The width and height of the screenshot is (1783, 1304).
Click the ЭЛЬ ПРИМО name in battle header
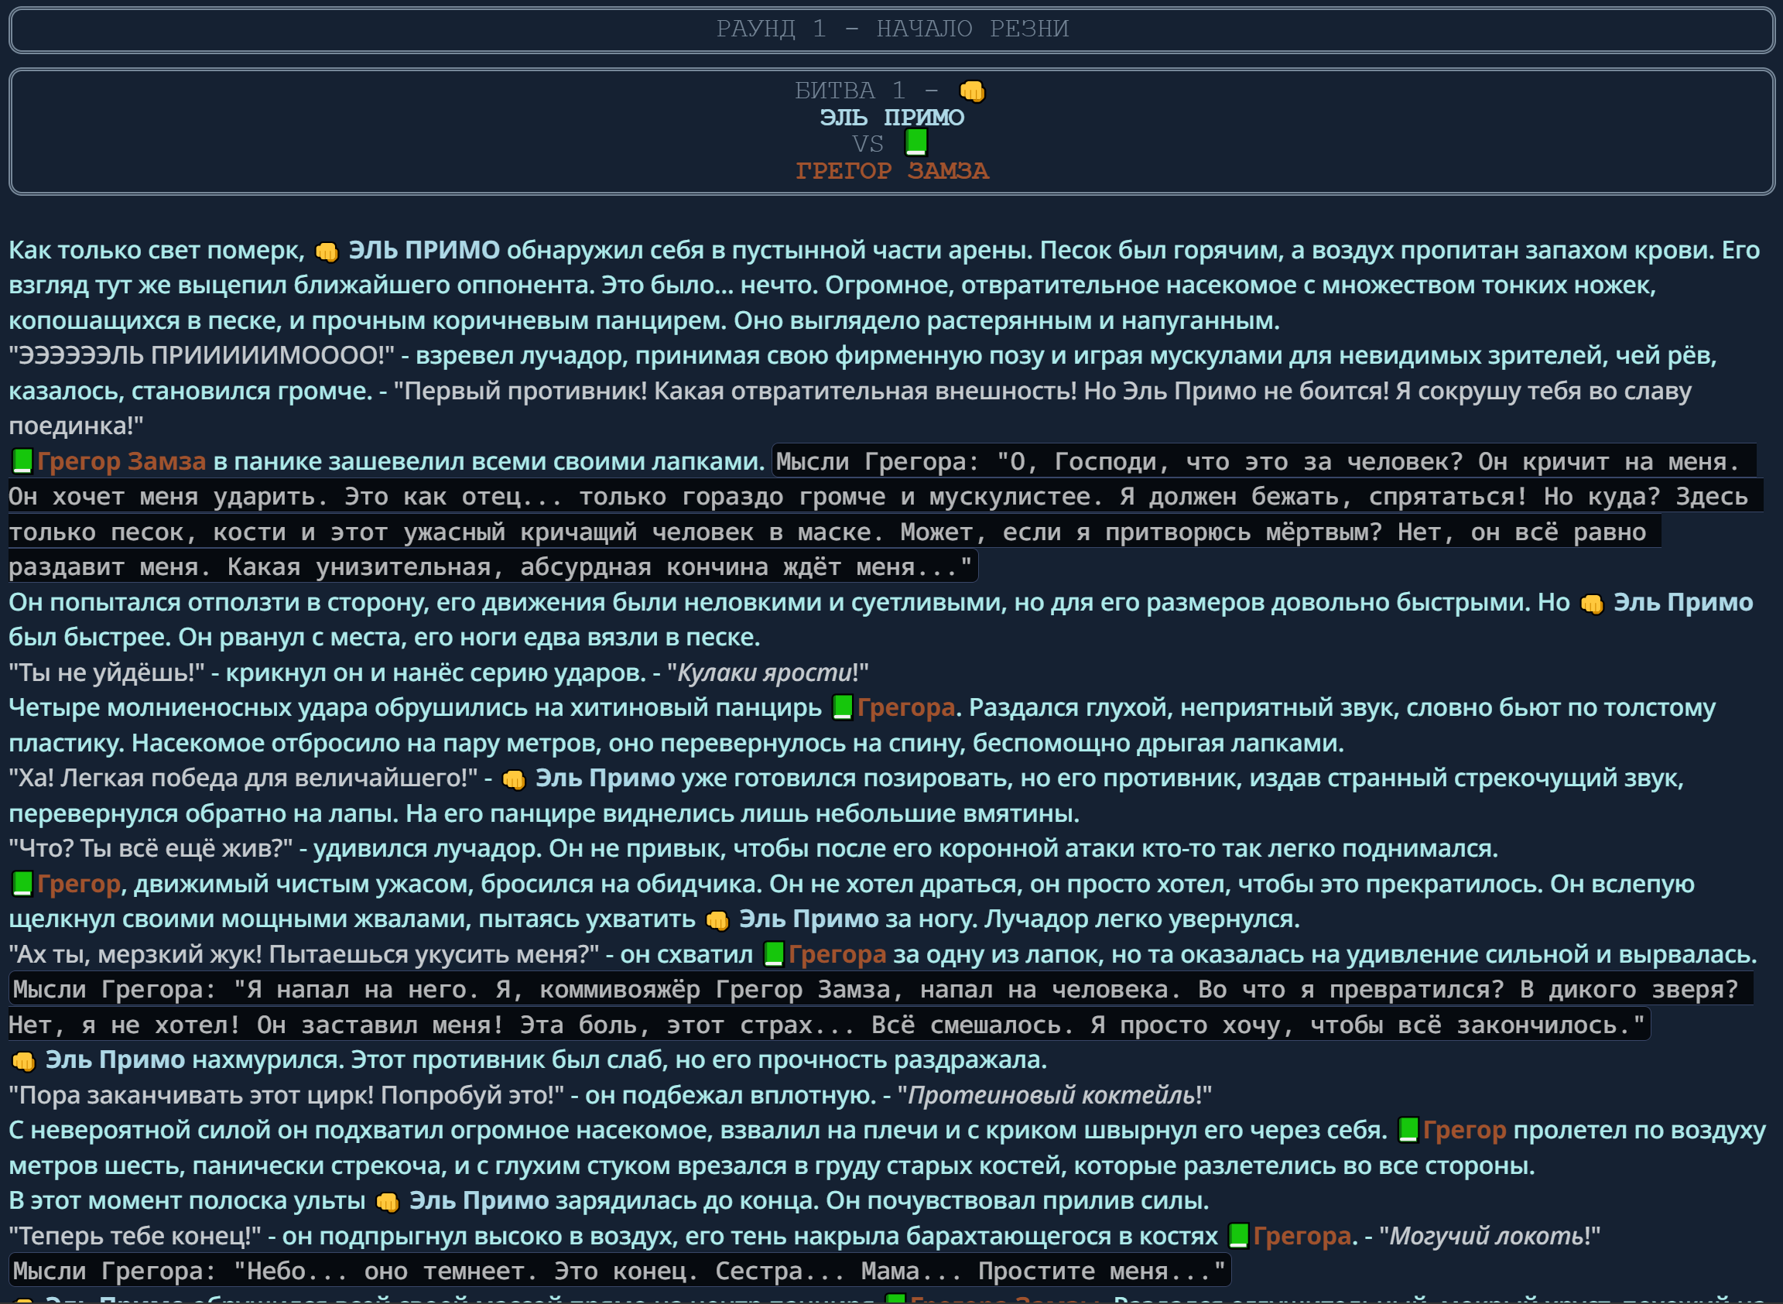coord(892,118)
